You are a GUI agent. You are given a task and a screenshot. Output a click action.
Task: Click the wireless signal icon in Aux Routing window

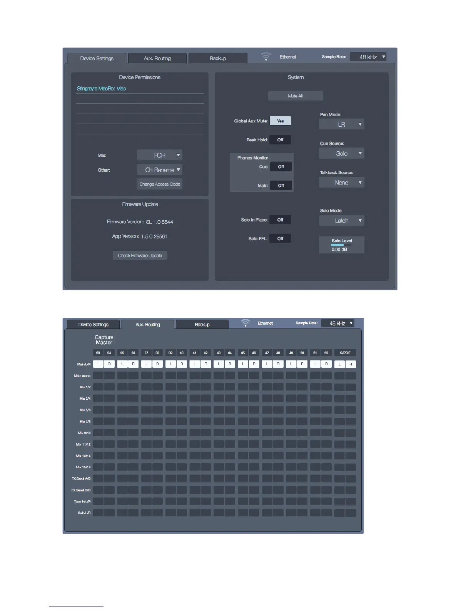(x=246, y=323)
